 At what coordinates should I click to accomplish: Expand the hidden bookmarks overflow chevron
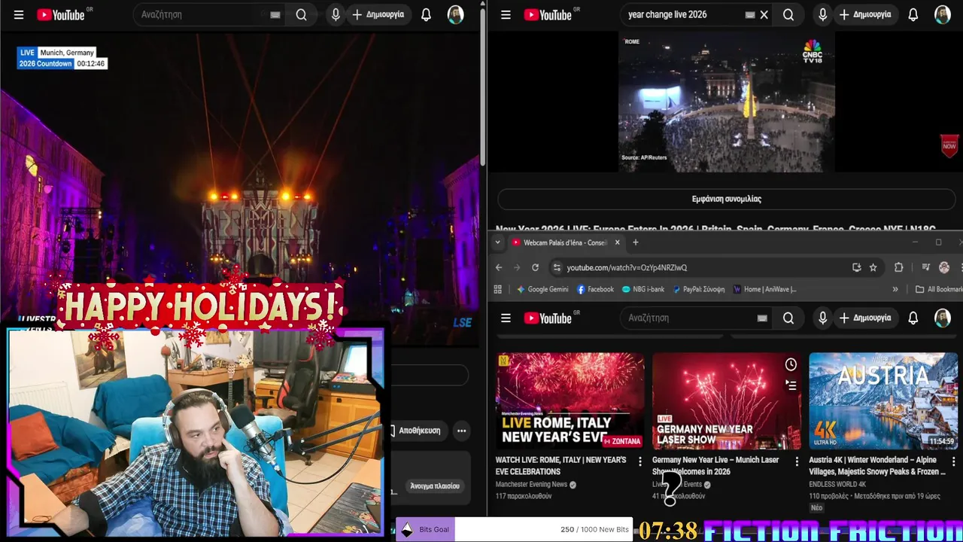895,289
